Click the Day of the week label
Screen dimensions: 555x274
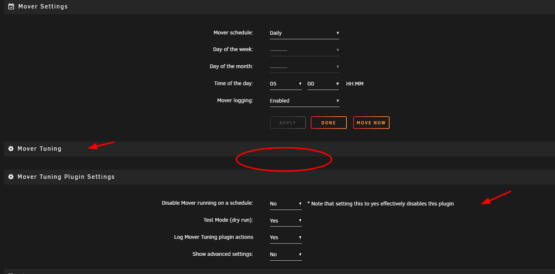233,49
